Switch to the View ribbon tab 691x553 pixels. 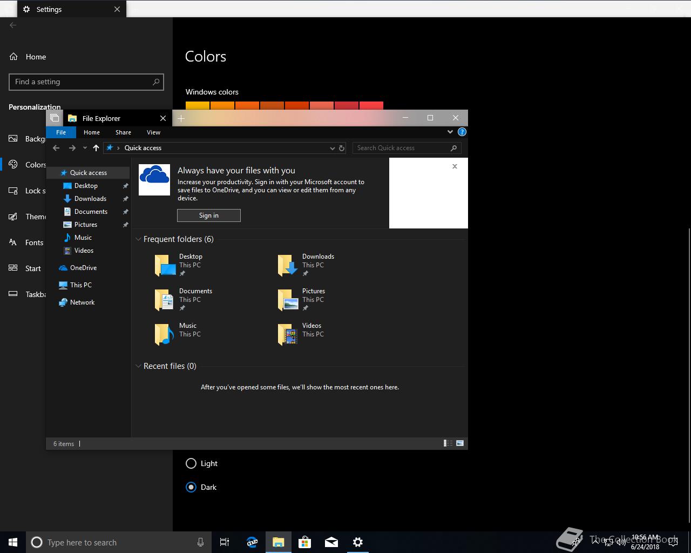click(x=153, y=132)
